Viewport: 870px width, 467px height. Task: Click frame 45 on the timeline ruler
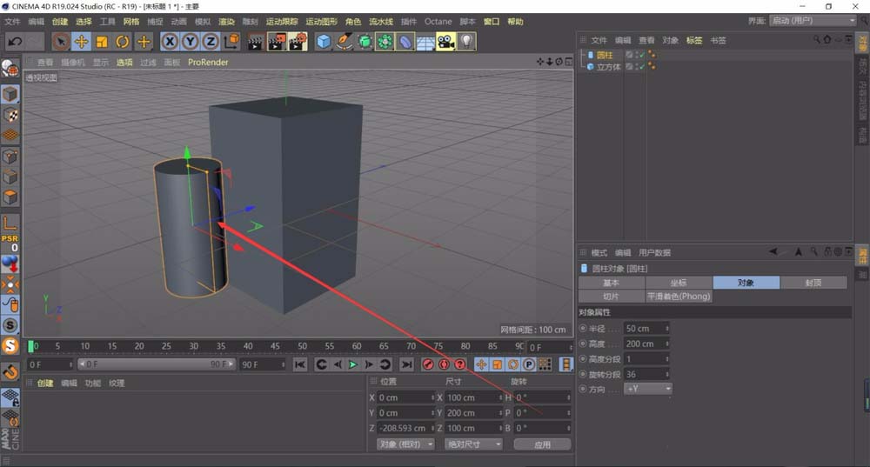point(275,346)
